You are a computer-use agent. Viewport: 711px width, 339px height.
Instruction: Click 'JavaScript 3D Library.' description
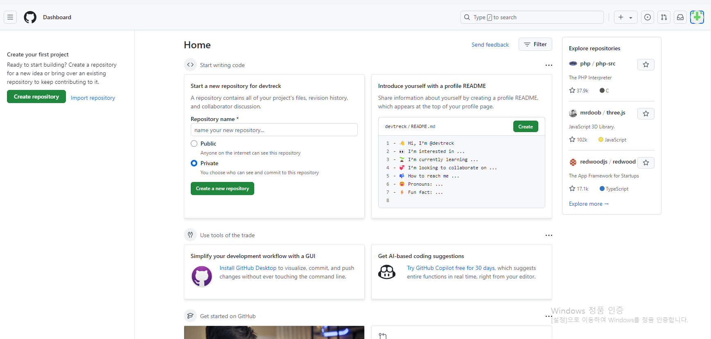(592, 127)
